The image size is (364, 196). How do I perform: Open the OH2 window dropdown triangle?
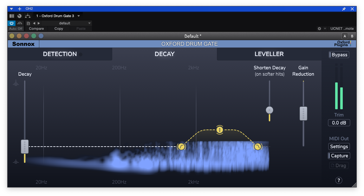pos(11,9)
